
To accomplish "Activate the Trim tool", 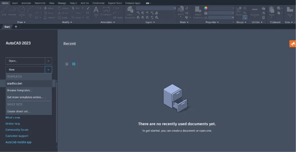I will coord(76,8).
